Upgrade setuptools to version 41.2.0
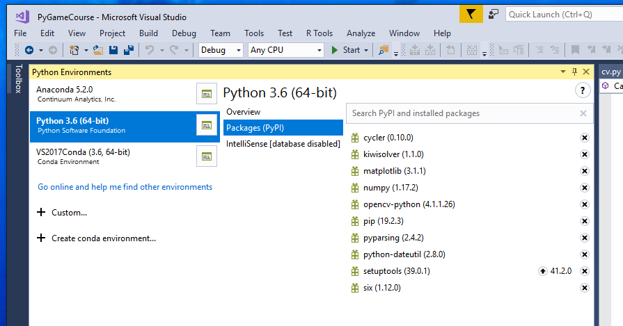This screenshot has height=326, width=623. click(543, 271)
